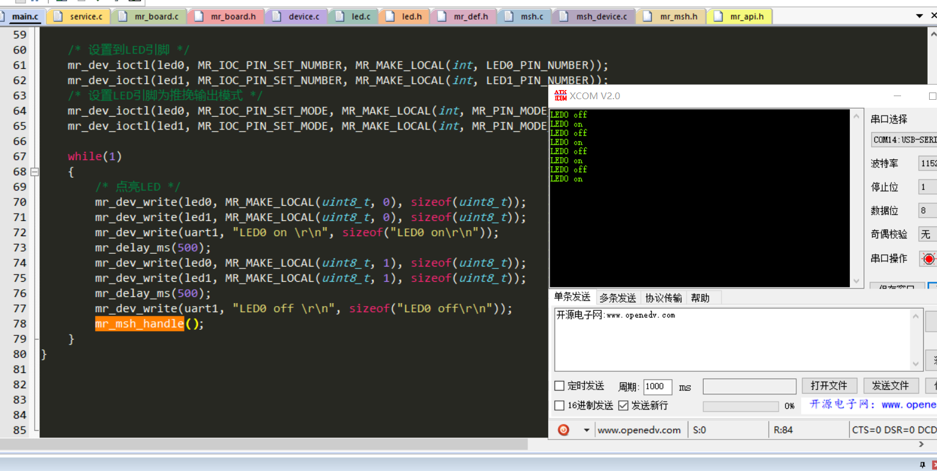Click mr_delay_ms(500) on line 73

pos(153,248)
